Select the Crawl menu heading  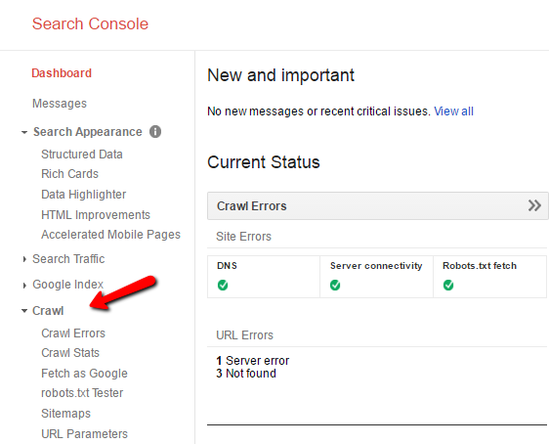(48, 311)
